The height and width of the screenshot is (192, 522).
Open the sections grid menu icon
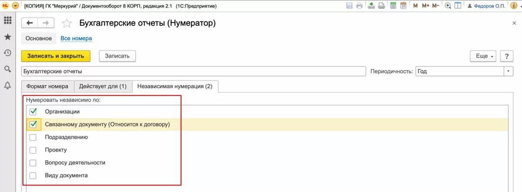[7, 20]
